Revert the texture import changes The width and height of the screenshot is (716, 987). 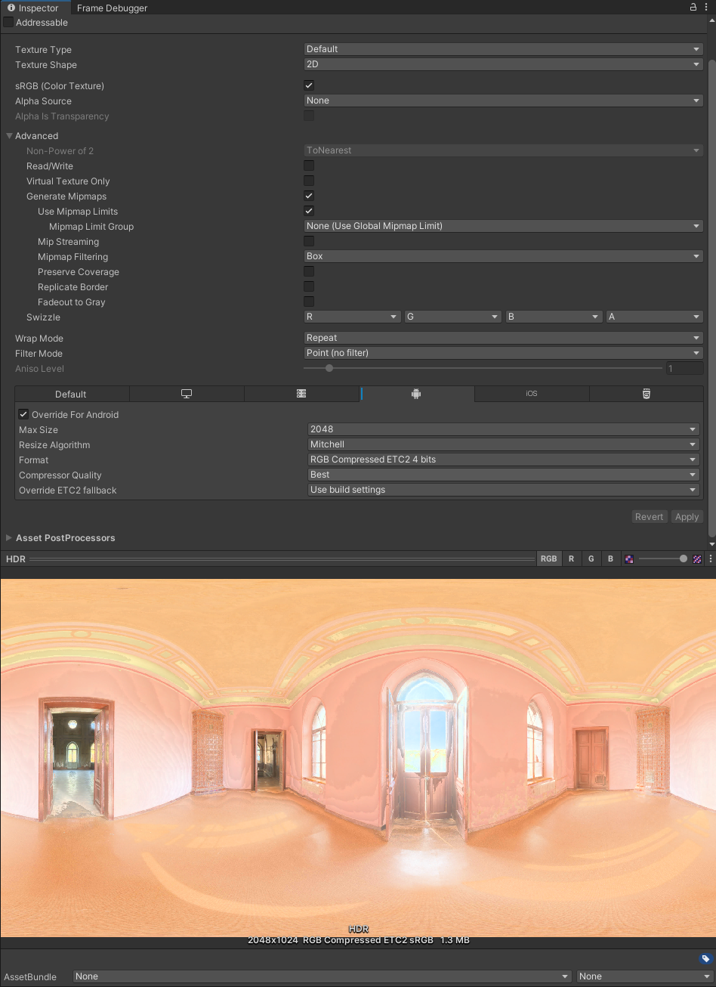coord(649,516)
